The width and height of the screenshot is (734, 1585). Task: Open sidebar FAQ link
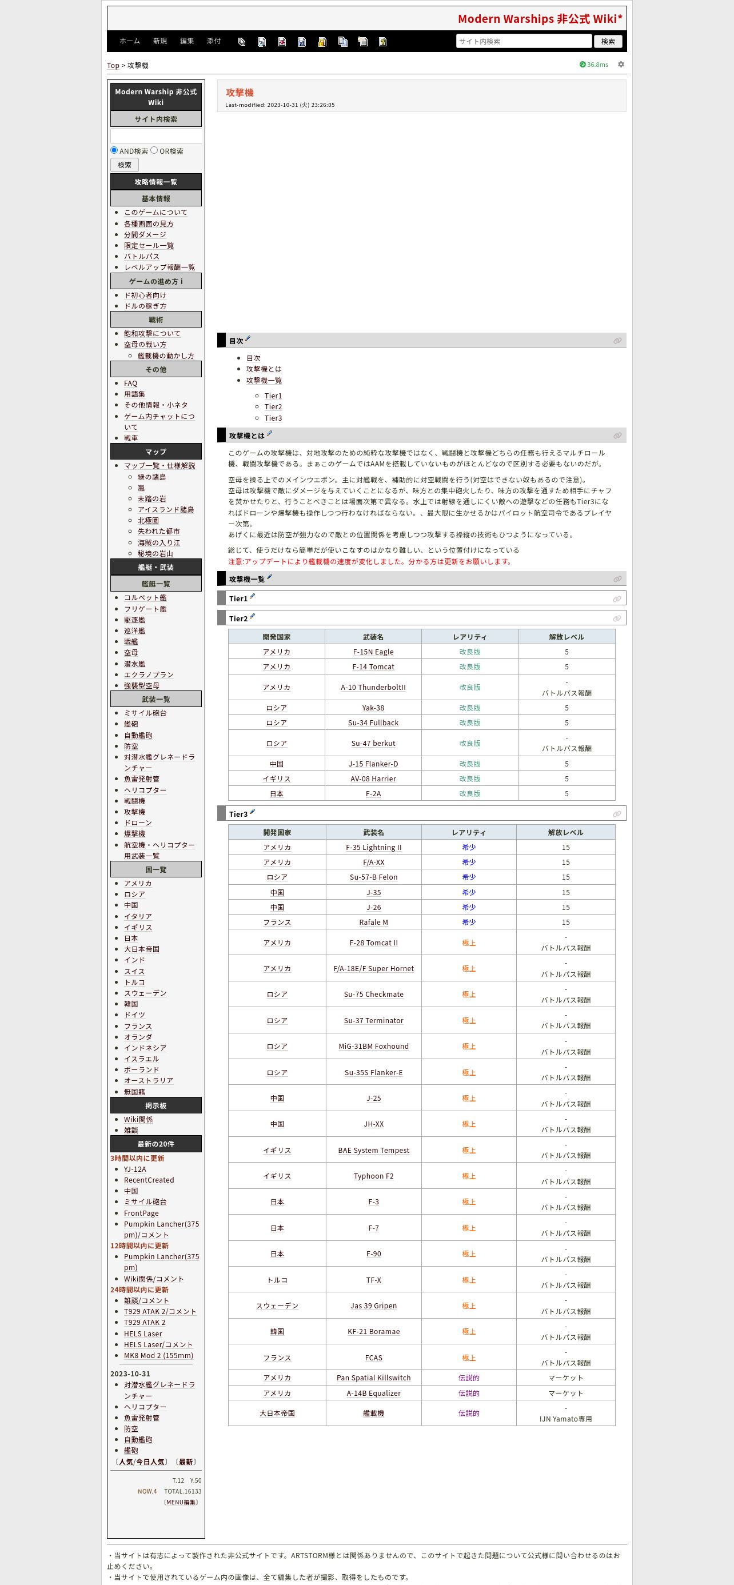click(x=130, y=384)
